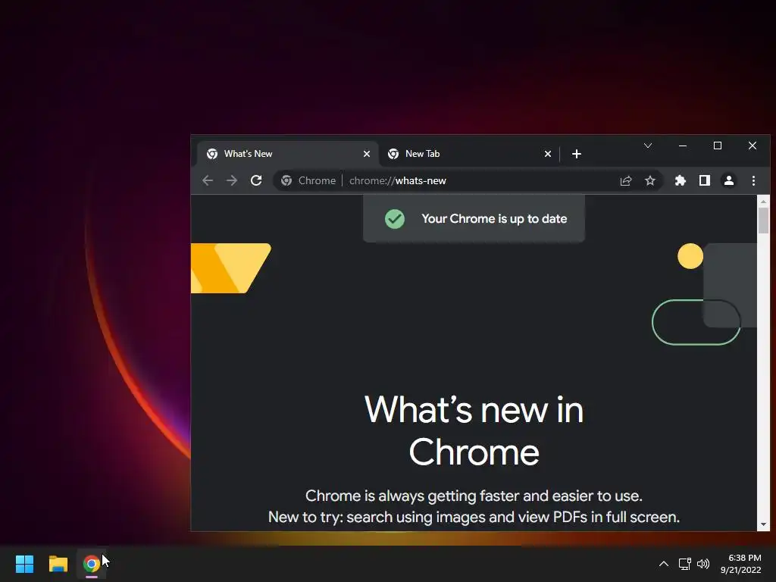Click scrollbar down arrow in Chrome
This screenshot has height=582, width=776.
763,524
